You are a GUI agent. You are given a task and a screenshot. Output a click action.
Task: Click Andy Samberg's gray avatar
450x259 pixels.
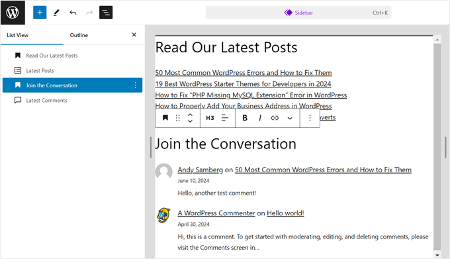[x=163, y=172]
